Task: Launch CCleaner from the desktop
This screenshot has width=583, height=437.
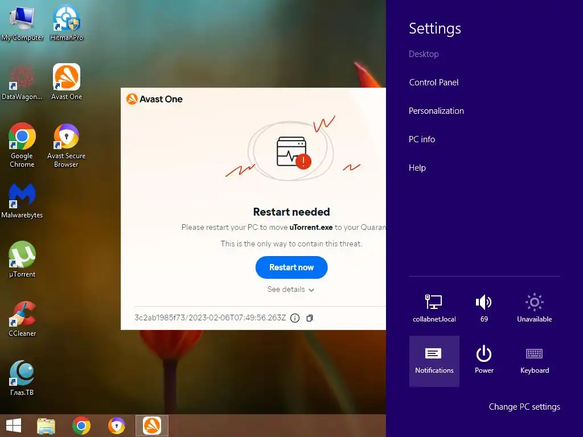Action: click(22, 319)
